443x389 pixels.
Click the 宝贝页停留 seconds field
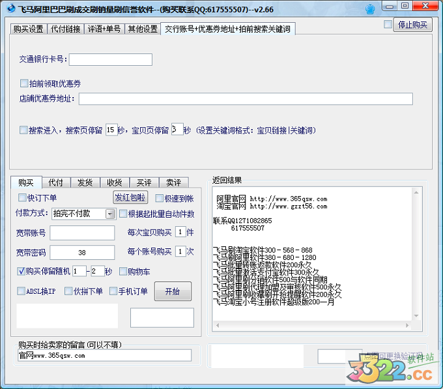point(177,130)
